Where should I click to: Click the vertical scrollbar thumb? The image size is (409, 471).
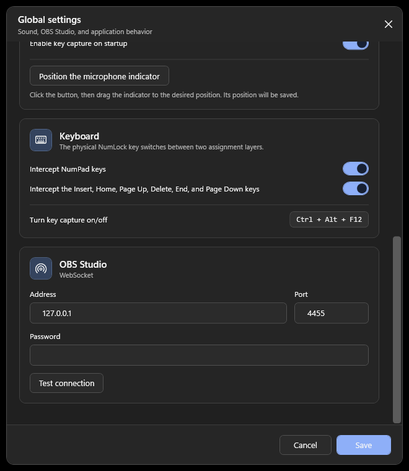(x=397, y=330)
